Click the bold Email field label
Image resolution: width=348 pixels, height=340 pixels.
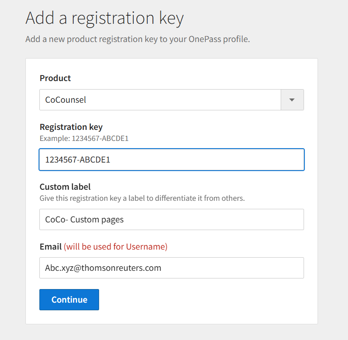pos(50,247)
